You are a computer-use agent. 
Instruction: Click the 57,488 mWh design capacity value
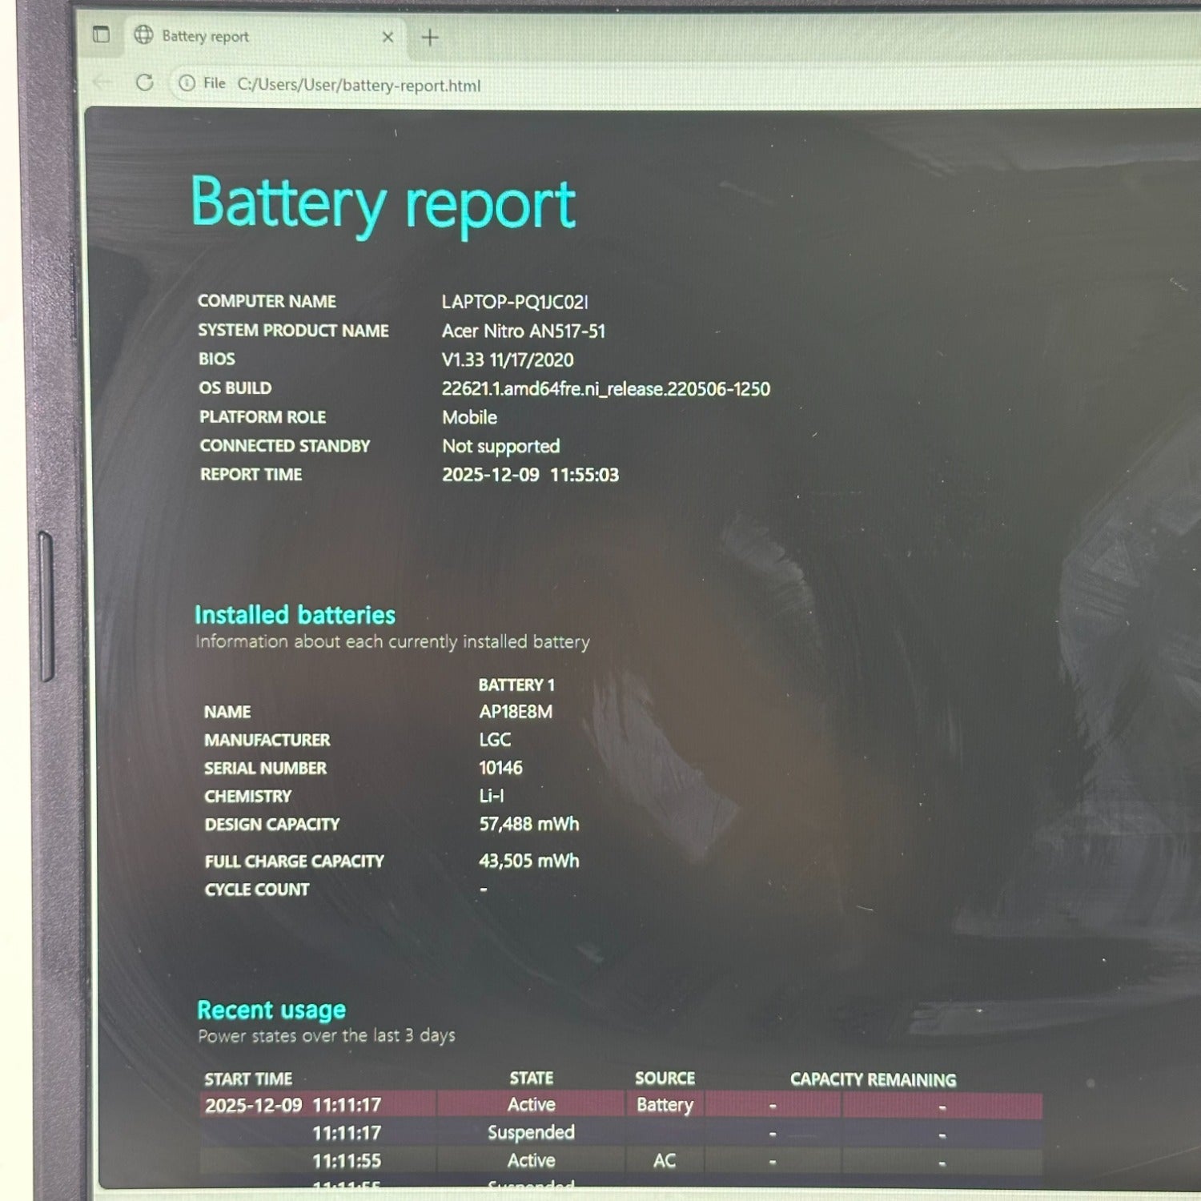(528, 824)
